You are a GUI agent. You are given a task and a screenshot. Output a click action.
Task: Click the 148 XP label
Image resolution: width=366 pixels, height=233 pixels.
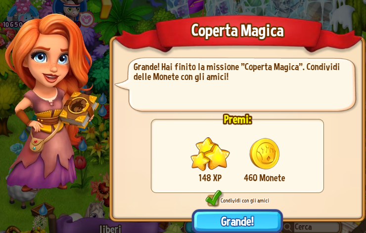(210, 178)
